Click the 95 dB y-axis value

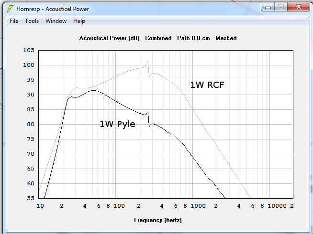click(x=31, y=80)
